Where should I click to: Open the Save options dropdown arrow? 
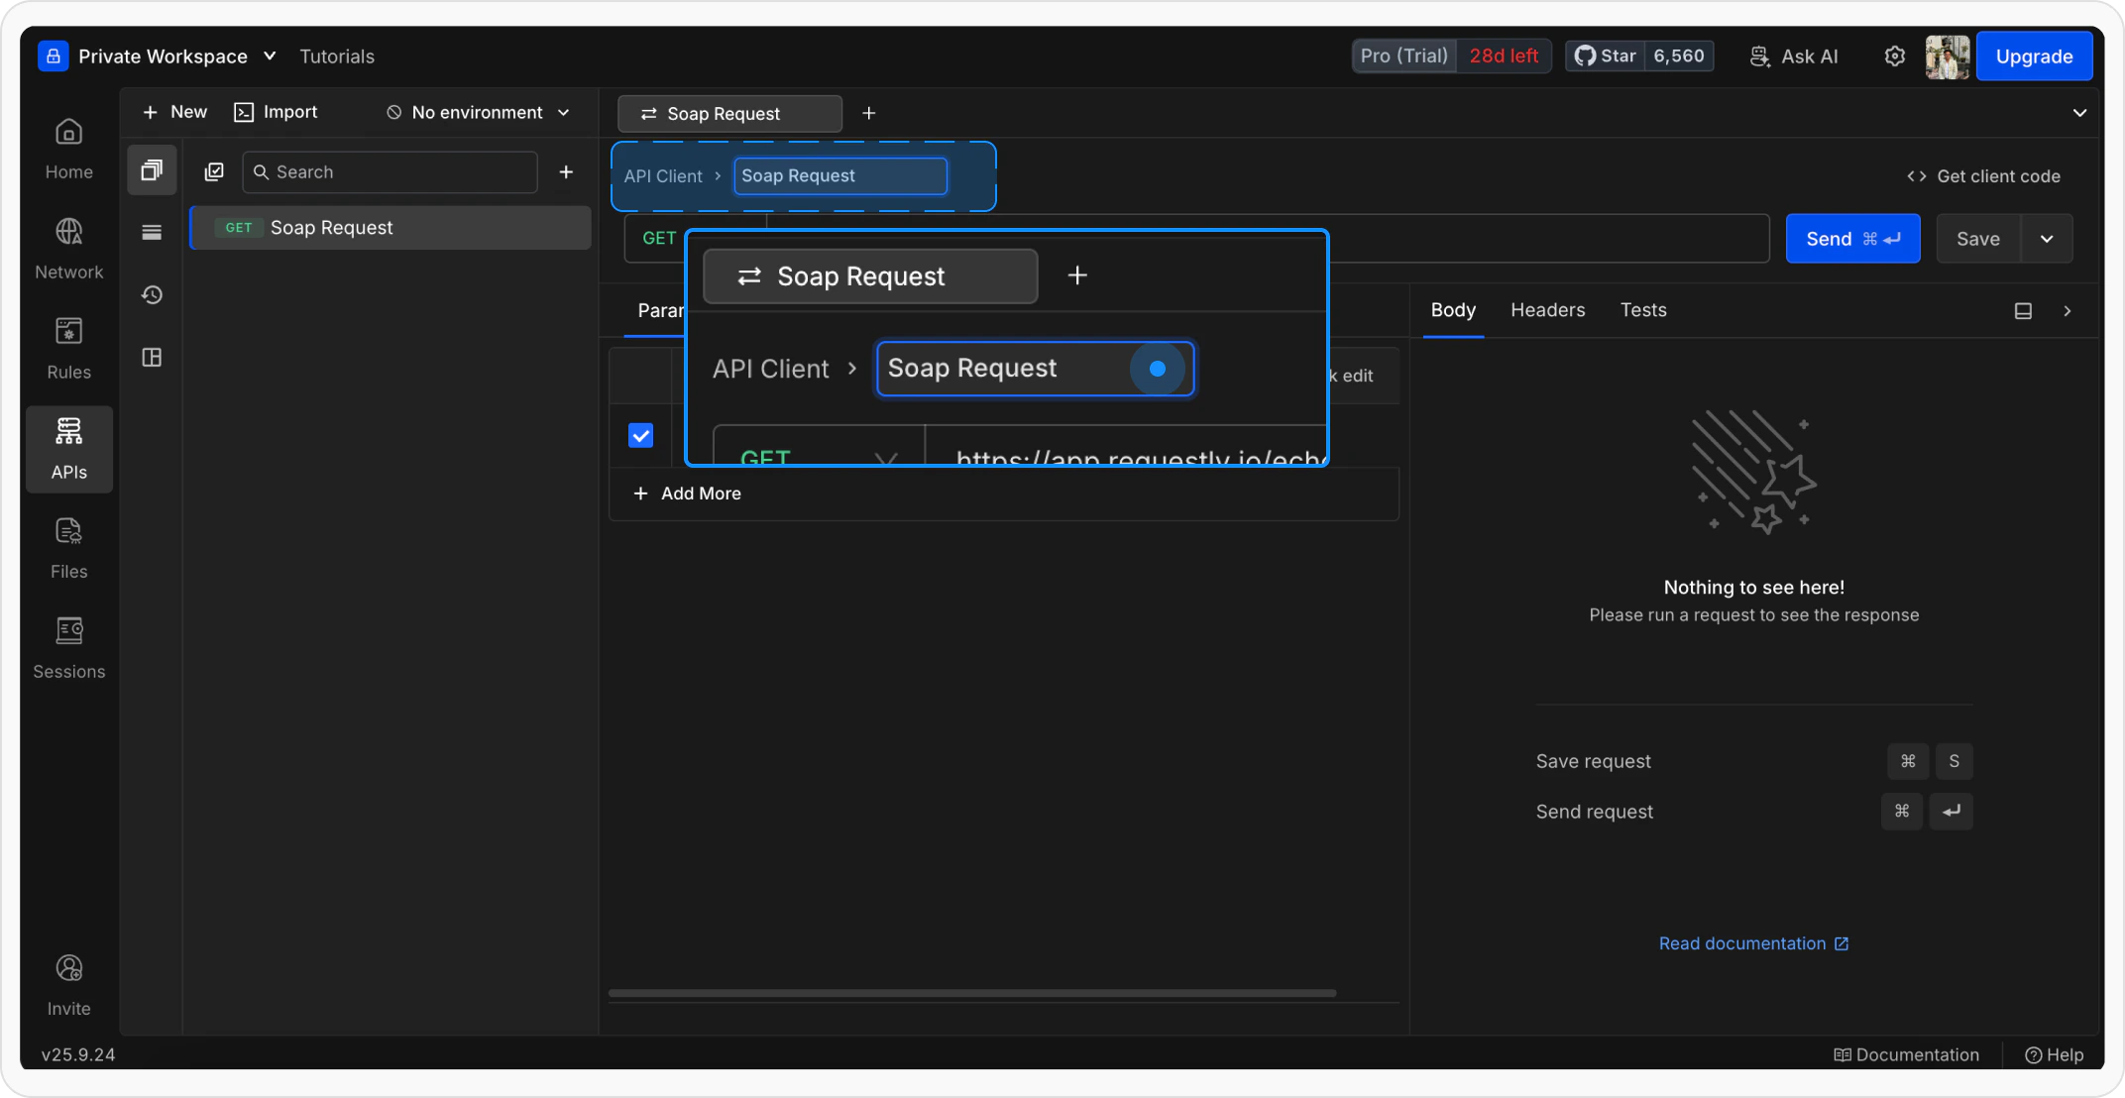(x=2047, y=239)
